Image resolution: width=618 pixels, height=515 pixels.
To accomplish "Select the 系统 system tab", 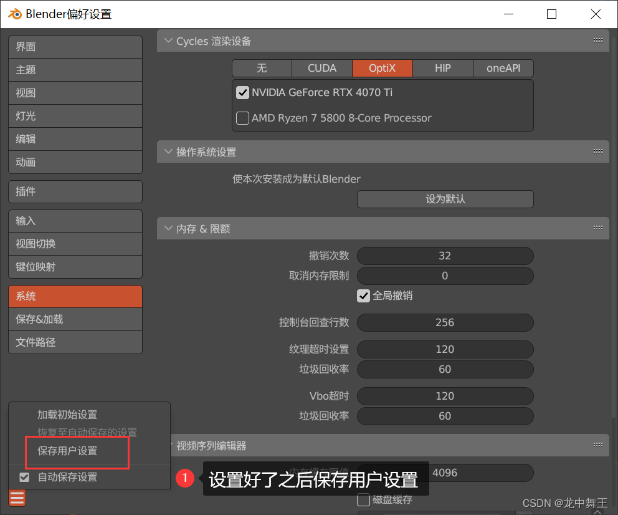I will (75, 297).
